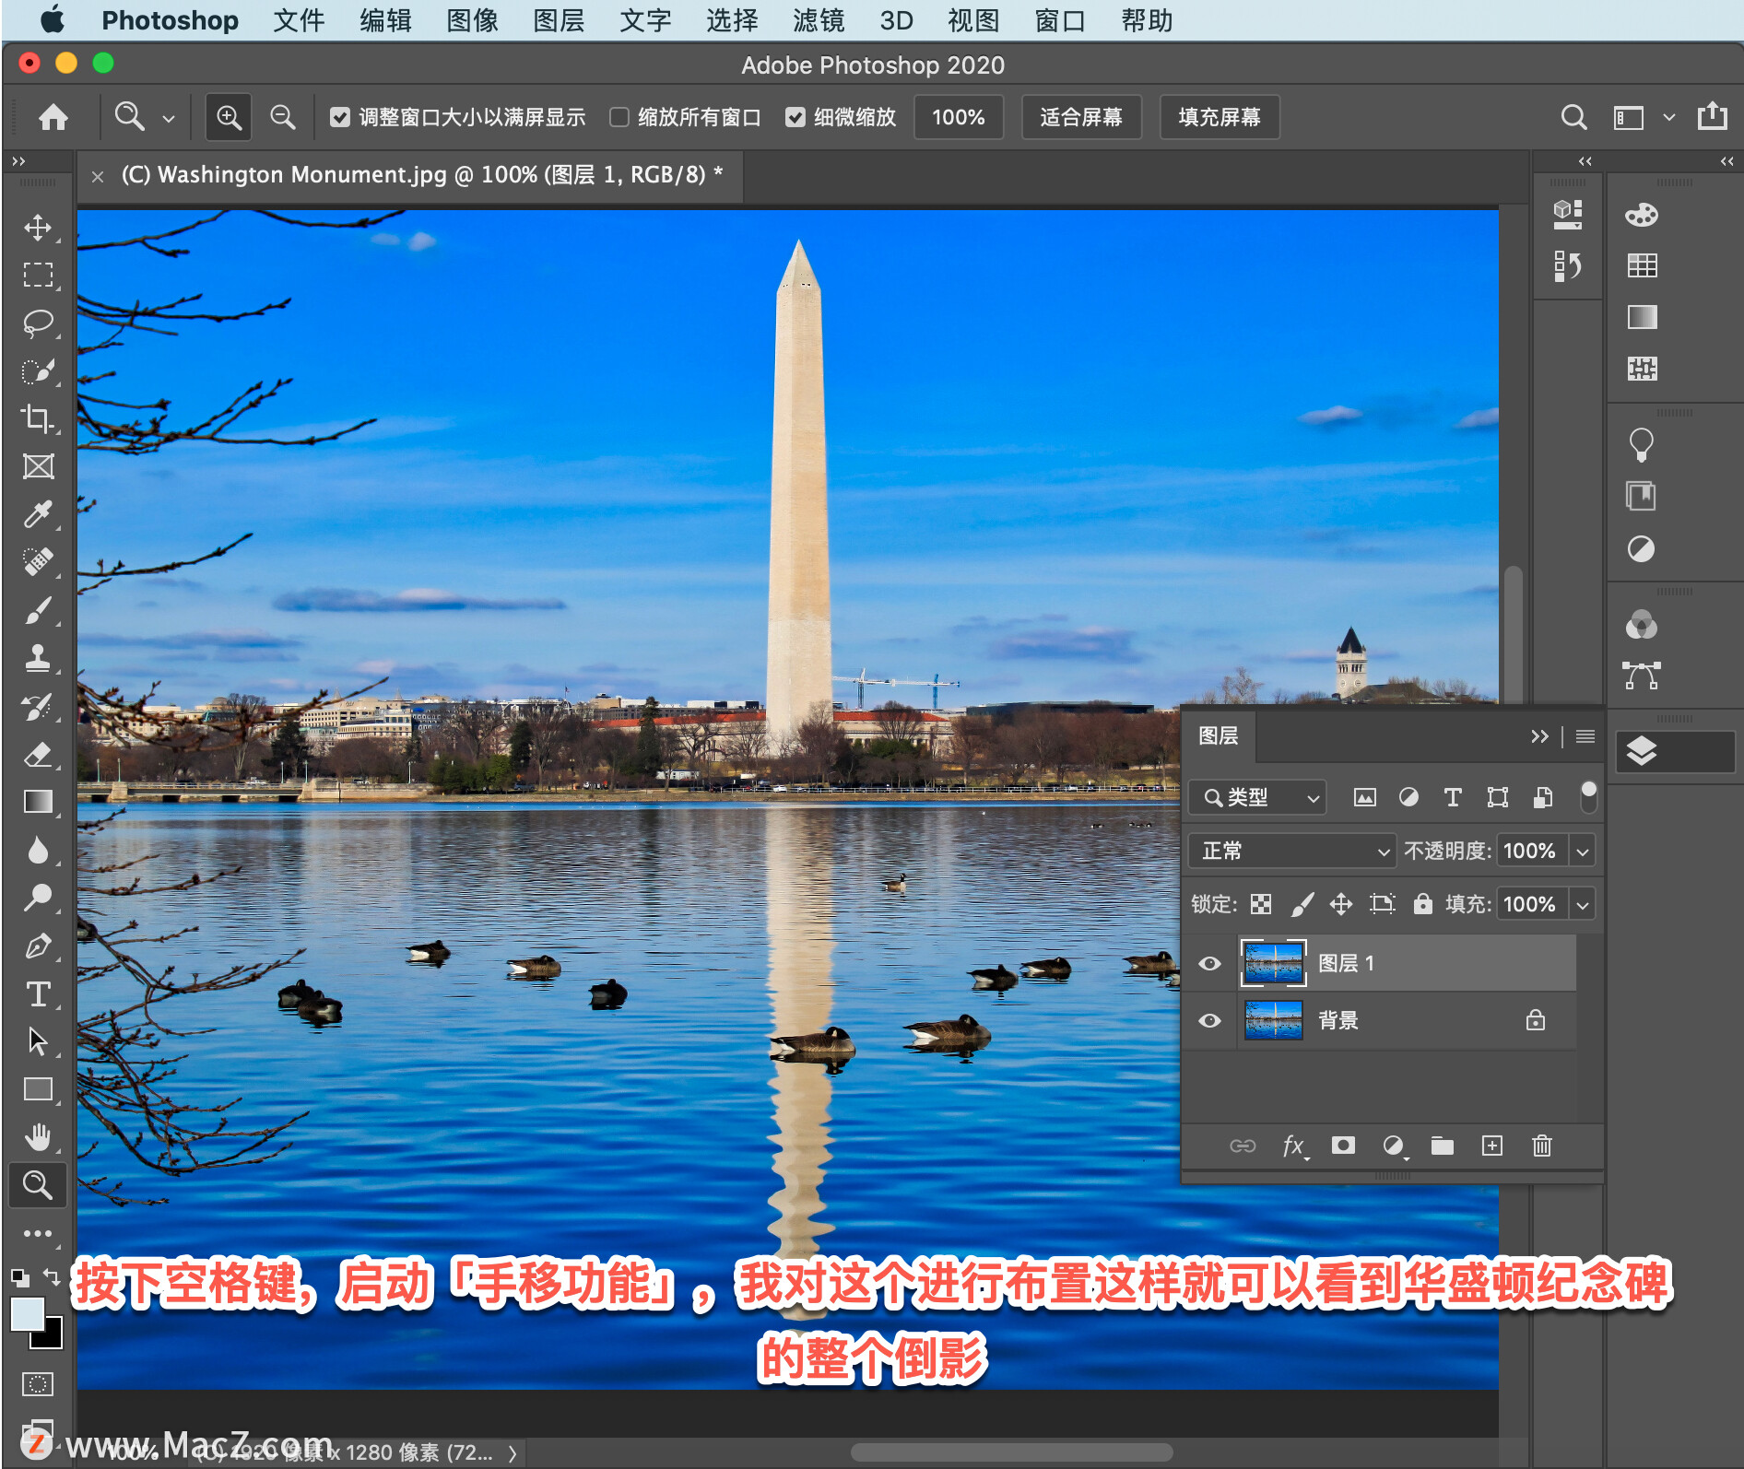Image resolution: width=1744 pixels, height=1469 pixels.
Task: Open the 图层 panel tab
Action: [1218, 735]
